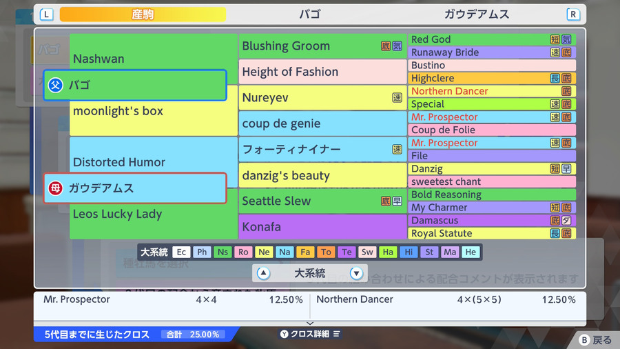Select the Northern Dancer 4×(5×5) cross entry
The width and height of the screenshot is (620, 349).
446,299
